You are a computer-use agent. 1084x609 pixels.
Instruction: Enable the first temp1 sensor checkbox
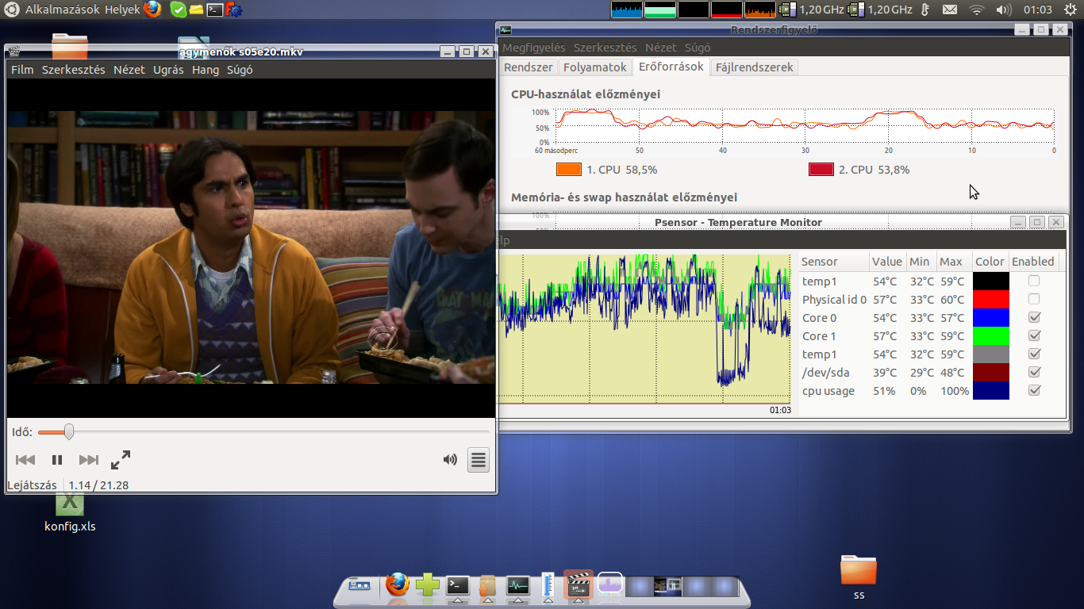pyautogui.click(x=1034, y=281)
